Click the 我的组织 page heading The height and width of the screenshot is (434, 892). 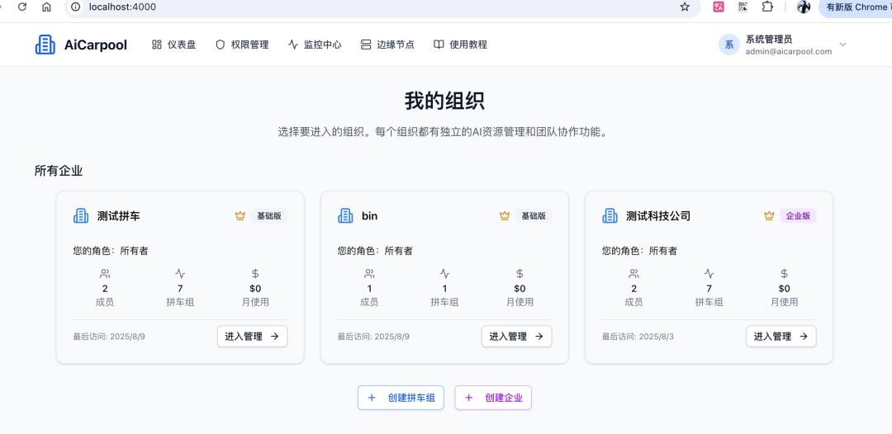[445, 101]
